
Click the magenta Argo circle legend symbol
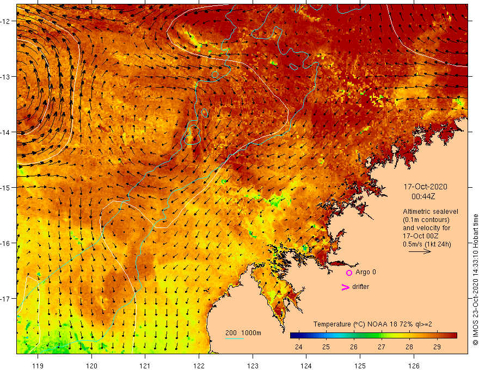349,273
